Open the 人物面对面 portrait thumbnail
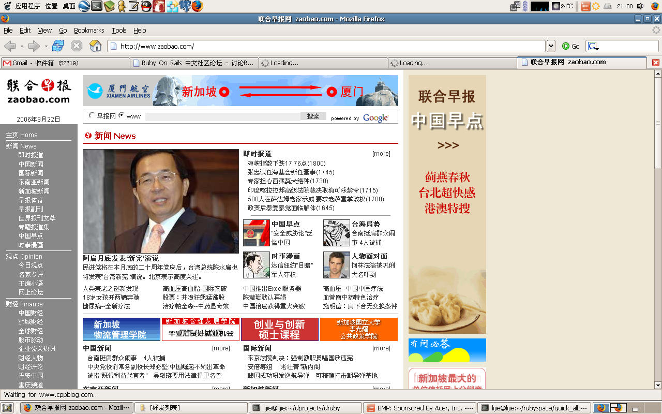The width and height of the screenshot is (662, 414). point(336,265)
